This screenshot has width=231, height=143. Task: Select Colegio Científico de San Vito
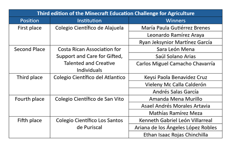90,99
